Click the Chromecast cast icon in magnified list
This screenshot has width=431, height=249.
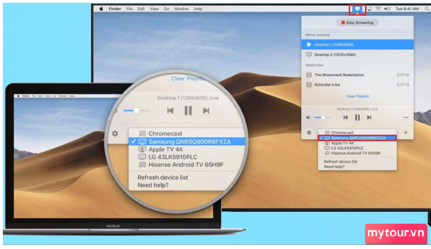click(x=142, y=133)
